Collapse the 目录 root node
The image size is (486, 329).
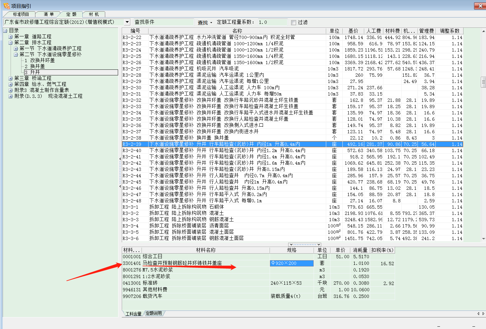[x=5, y=31]
